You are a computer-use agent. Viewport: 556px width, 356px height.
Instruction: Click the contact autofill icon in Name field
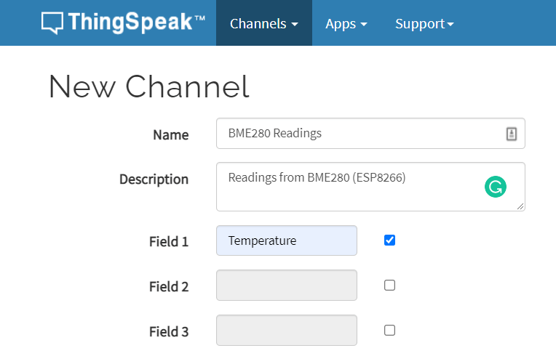511,134
